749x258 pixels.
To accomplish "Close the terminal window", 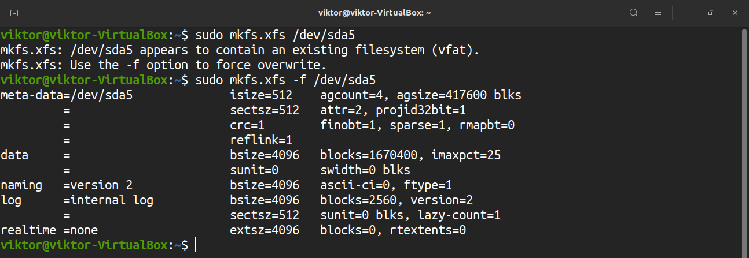I will (734, 12).
